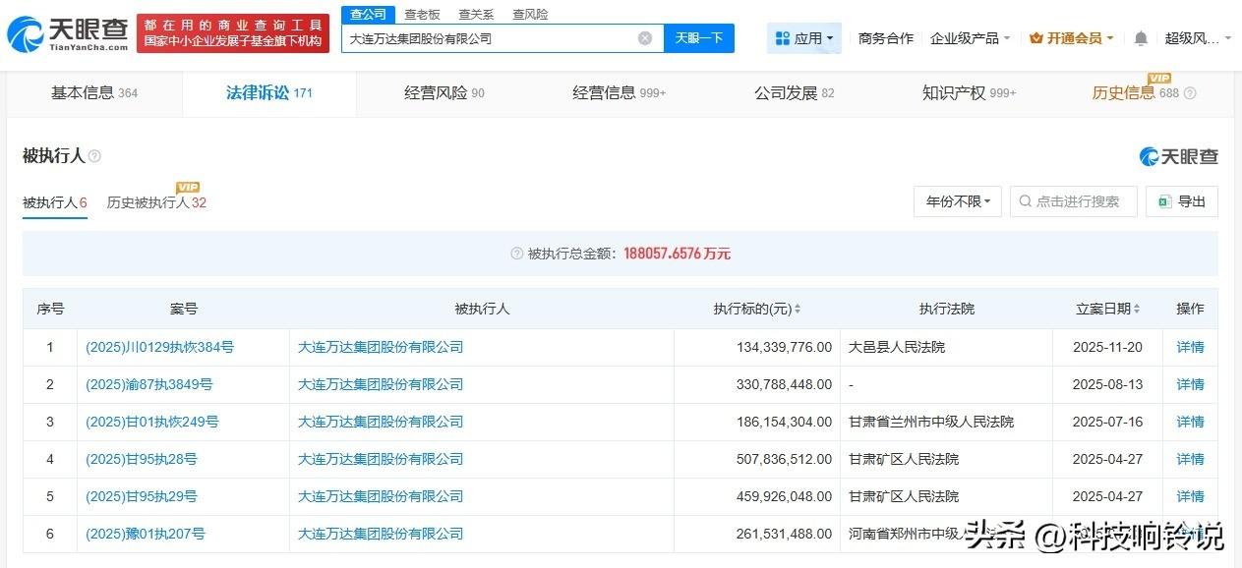
Task: Click 大连万达集团股份有限公司 link in row 6
Action: [x=381, y=534]
